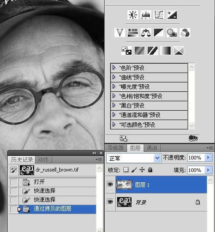Set history brush source at 打开 step

[14, 182]
